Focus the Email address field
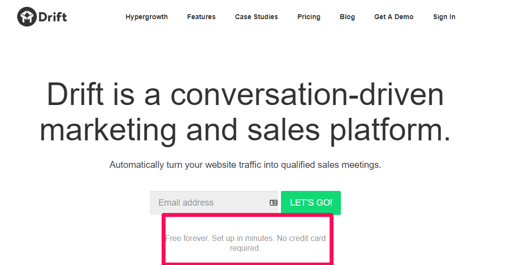The height and width of the screenshot is (265, 530). coord(214,203)
